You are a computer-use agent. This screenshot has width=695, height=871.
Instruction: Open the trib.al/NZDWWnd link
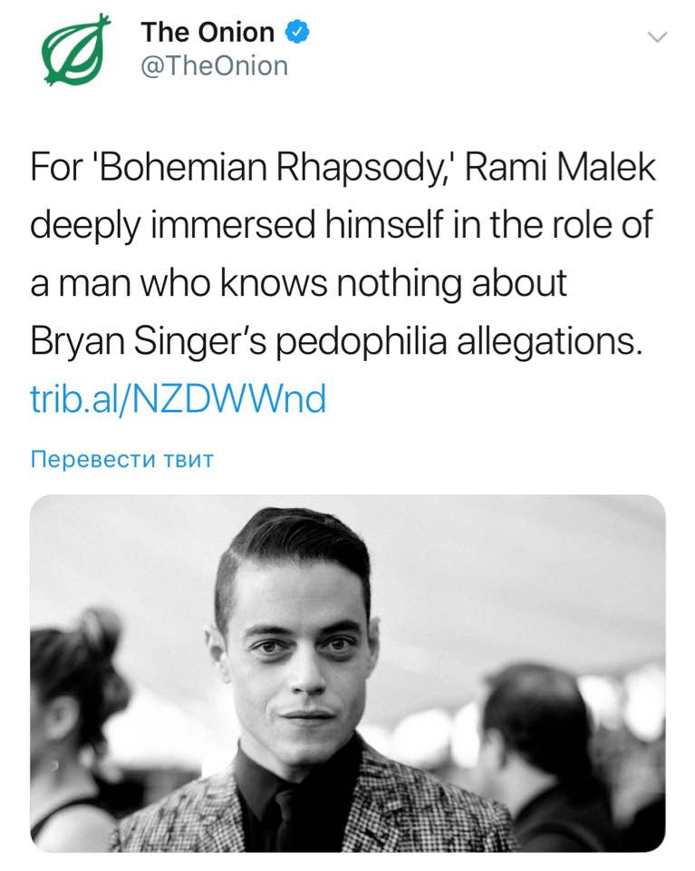pos(178,397)
